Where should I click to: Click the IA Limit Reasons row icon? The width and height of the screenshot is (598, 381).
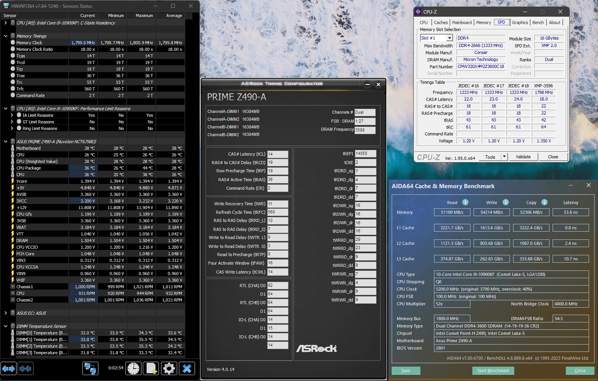point(19,115)
